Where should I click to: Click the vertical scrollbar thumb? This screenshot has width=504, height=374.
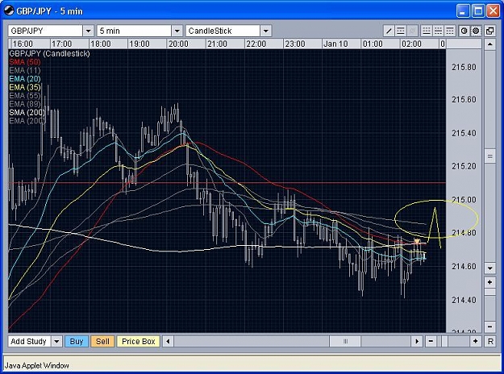point(489,156)
